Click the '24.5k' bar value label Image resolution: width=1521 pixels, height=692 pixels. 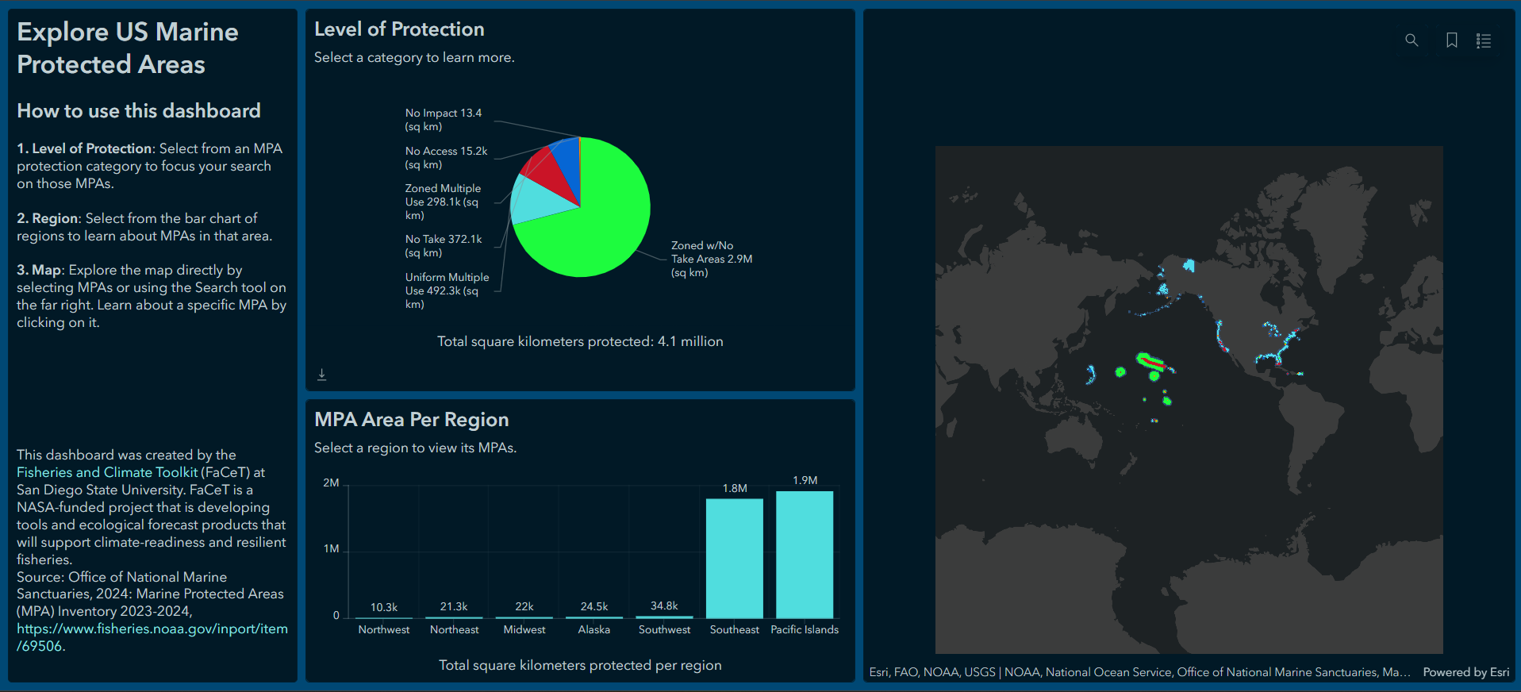[x=594, y=606]
